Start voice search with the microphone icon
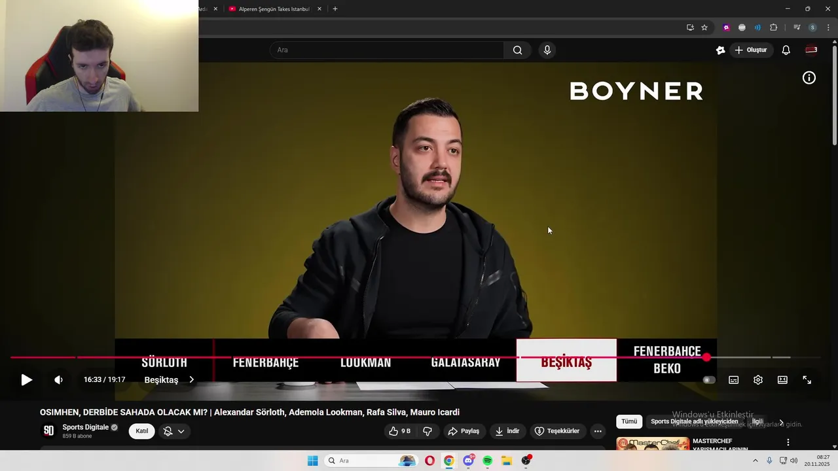Screen dimensions: 838x471 coord(547,50)
